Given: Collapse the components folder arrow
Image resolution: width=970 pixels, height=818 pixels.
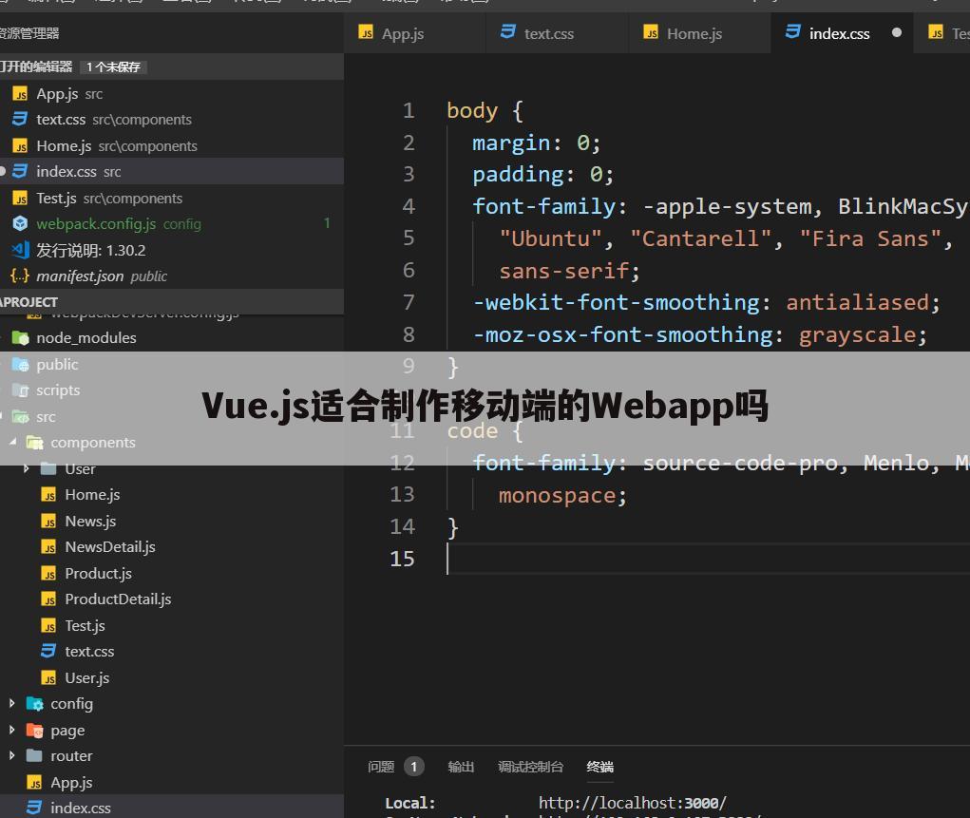Looking at the screenshot, I should pyautogui.click(x=12, y=442).
